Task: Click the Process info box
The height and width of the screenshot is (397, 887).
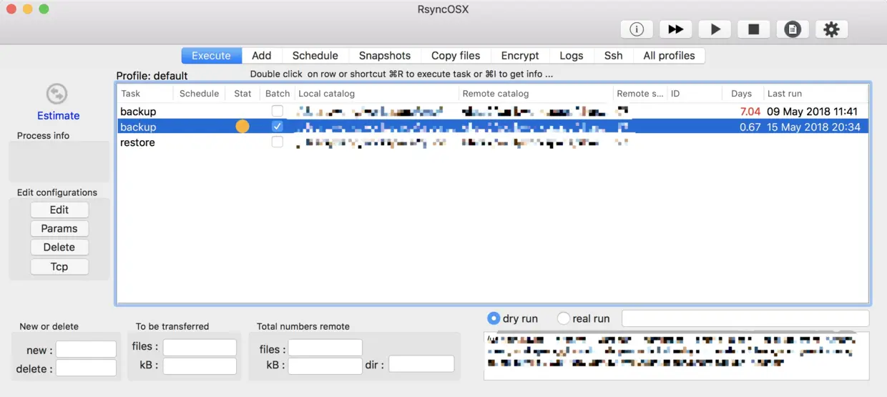Action: (59, 162)
